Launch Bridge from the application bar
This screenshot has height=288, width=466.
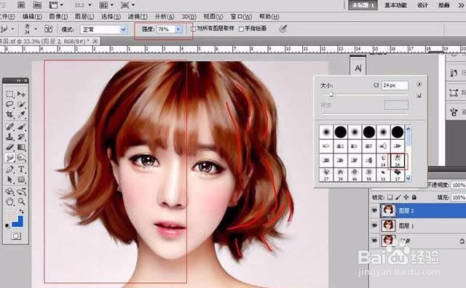21,5
